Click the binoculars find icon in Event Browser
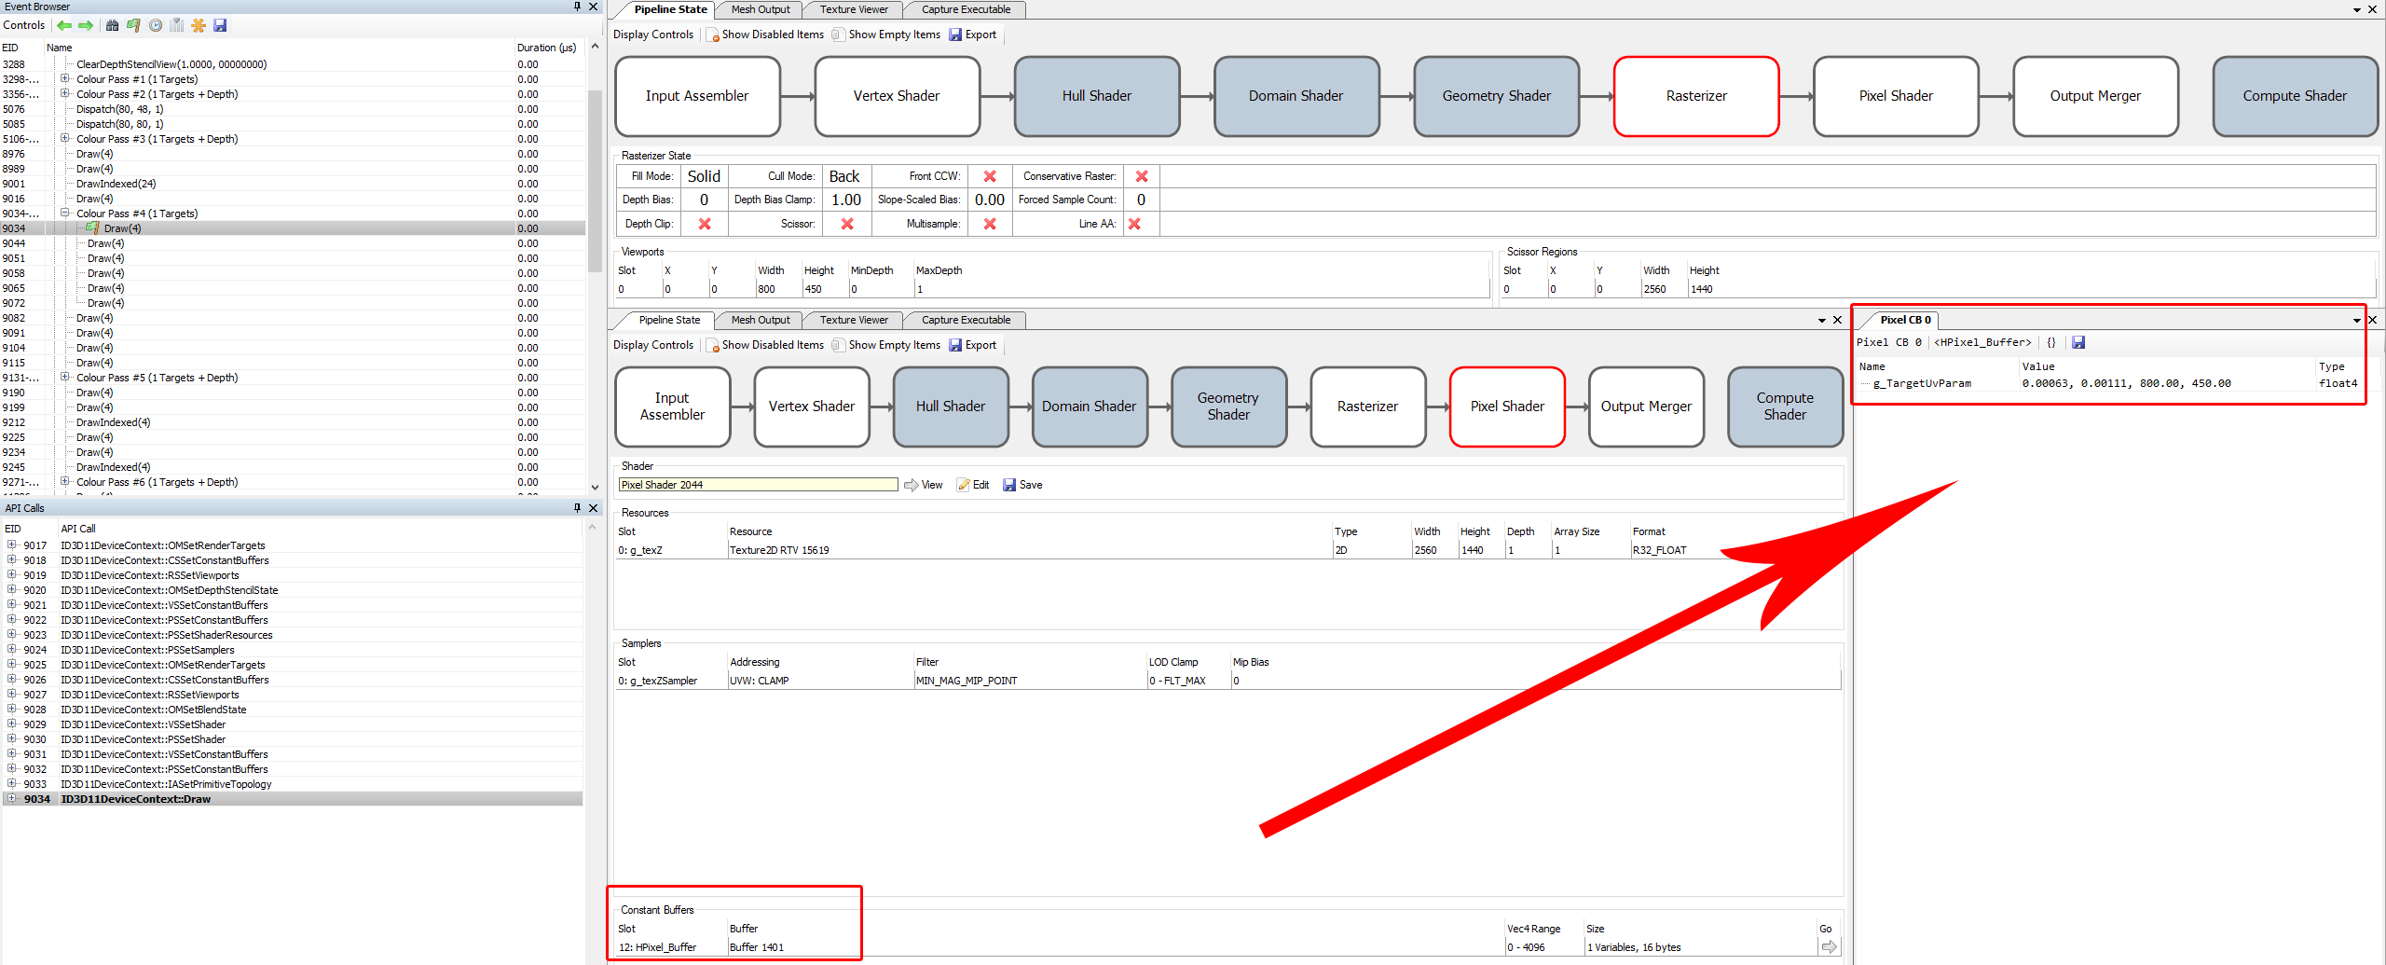The image size is (2386, 965). click(x=112, y=25)
